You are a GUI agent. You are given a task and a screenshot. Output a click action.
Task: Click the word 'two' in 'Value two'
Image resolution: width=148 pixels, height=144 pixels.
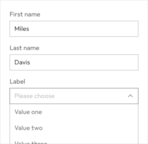37,128
